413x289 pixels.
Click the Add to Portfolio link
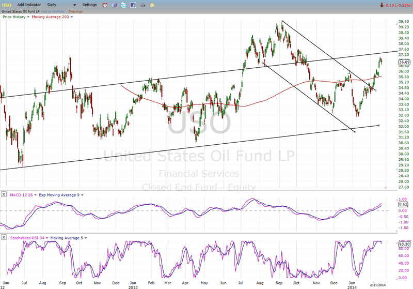click(x=53, y=11)
